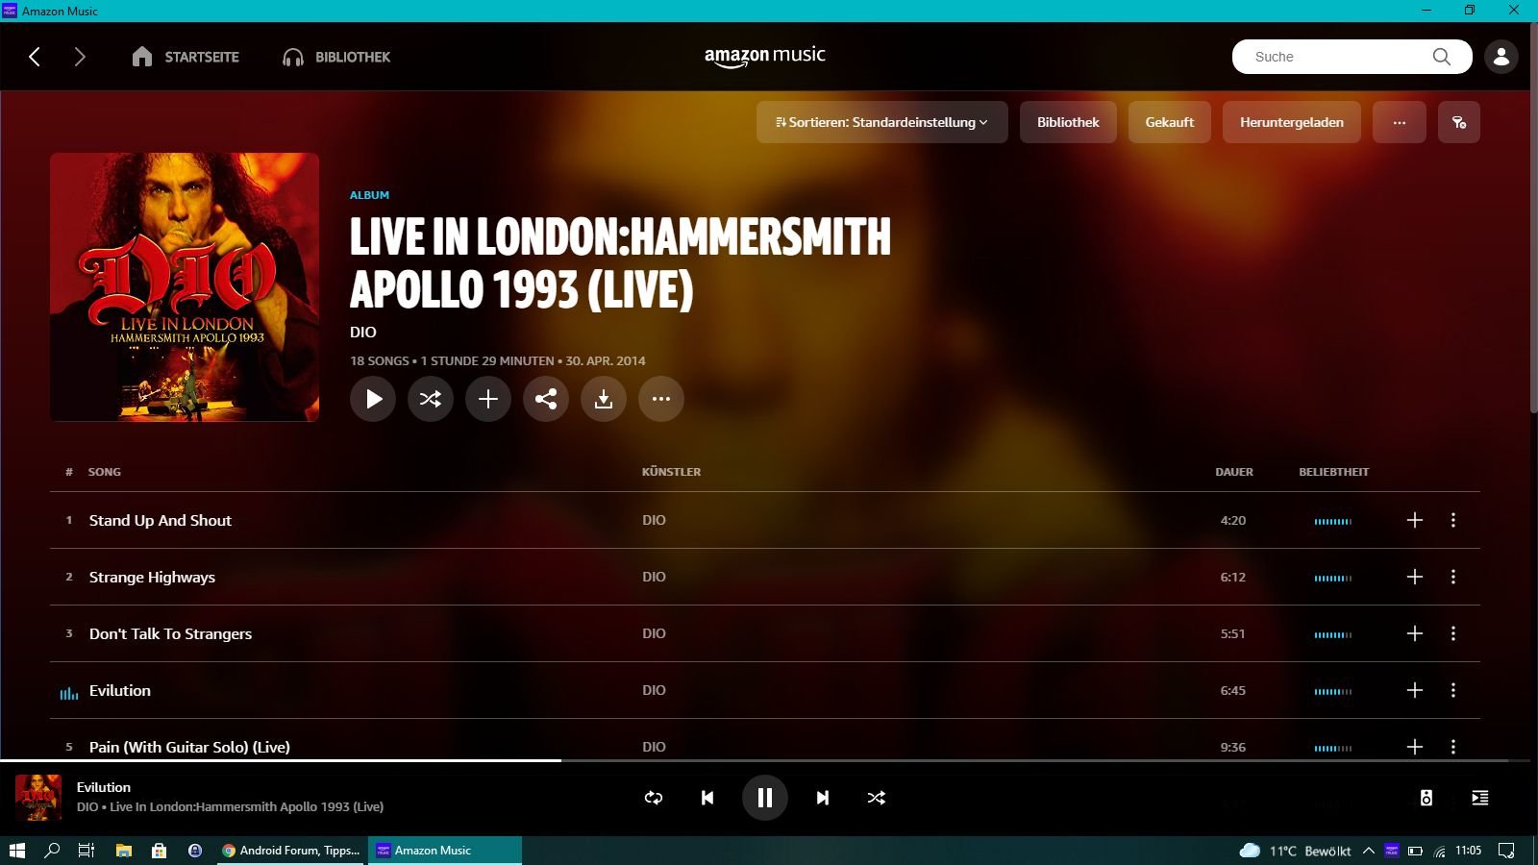Pause the current song

pyautogui.click(x=765, y=798)
